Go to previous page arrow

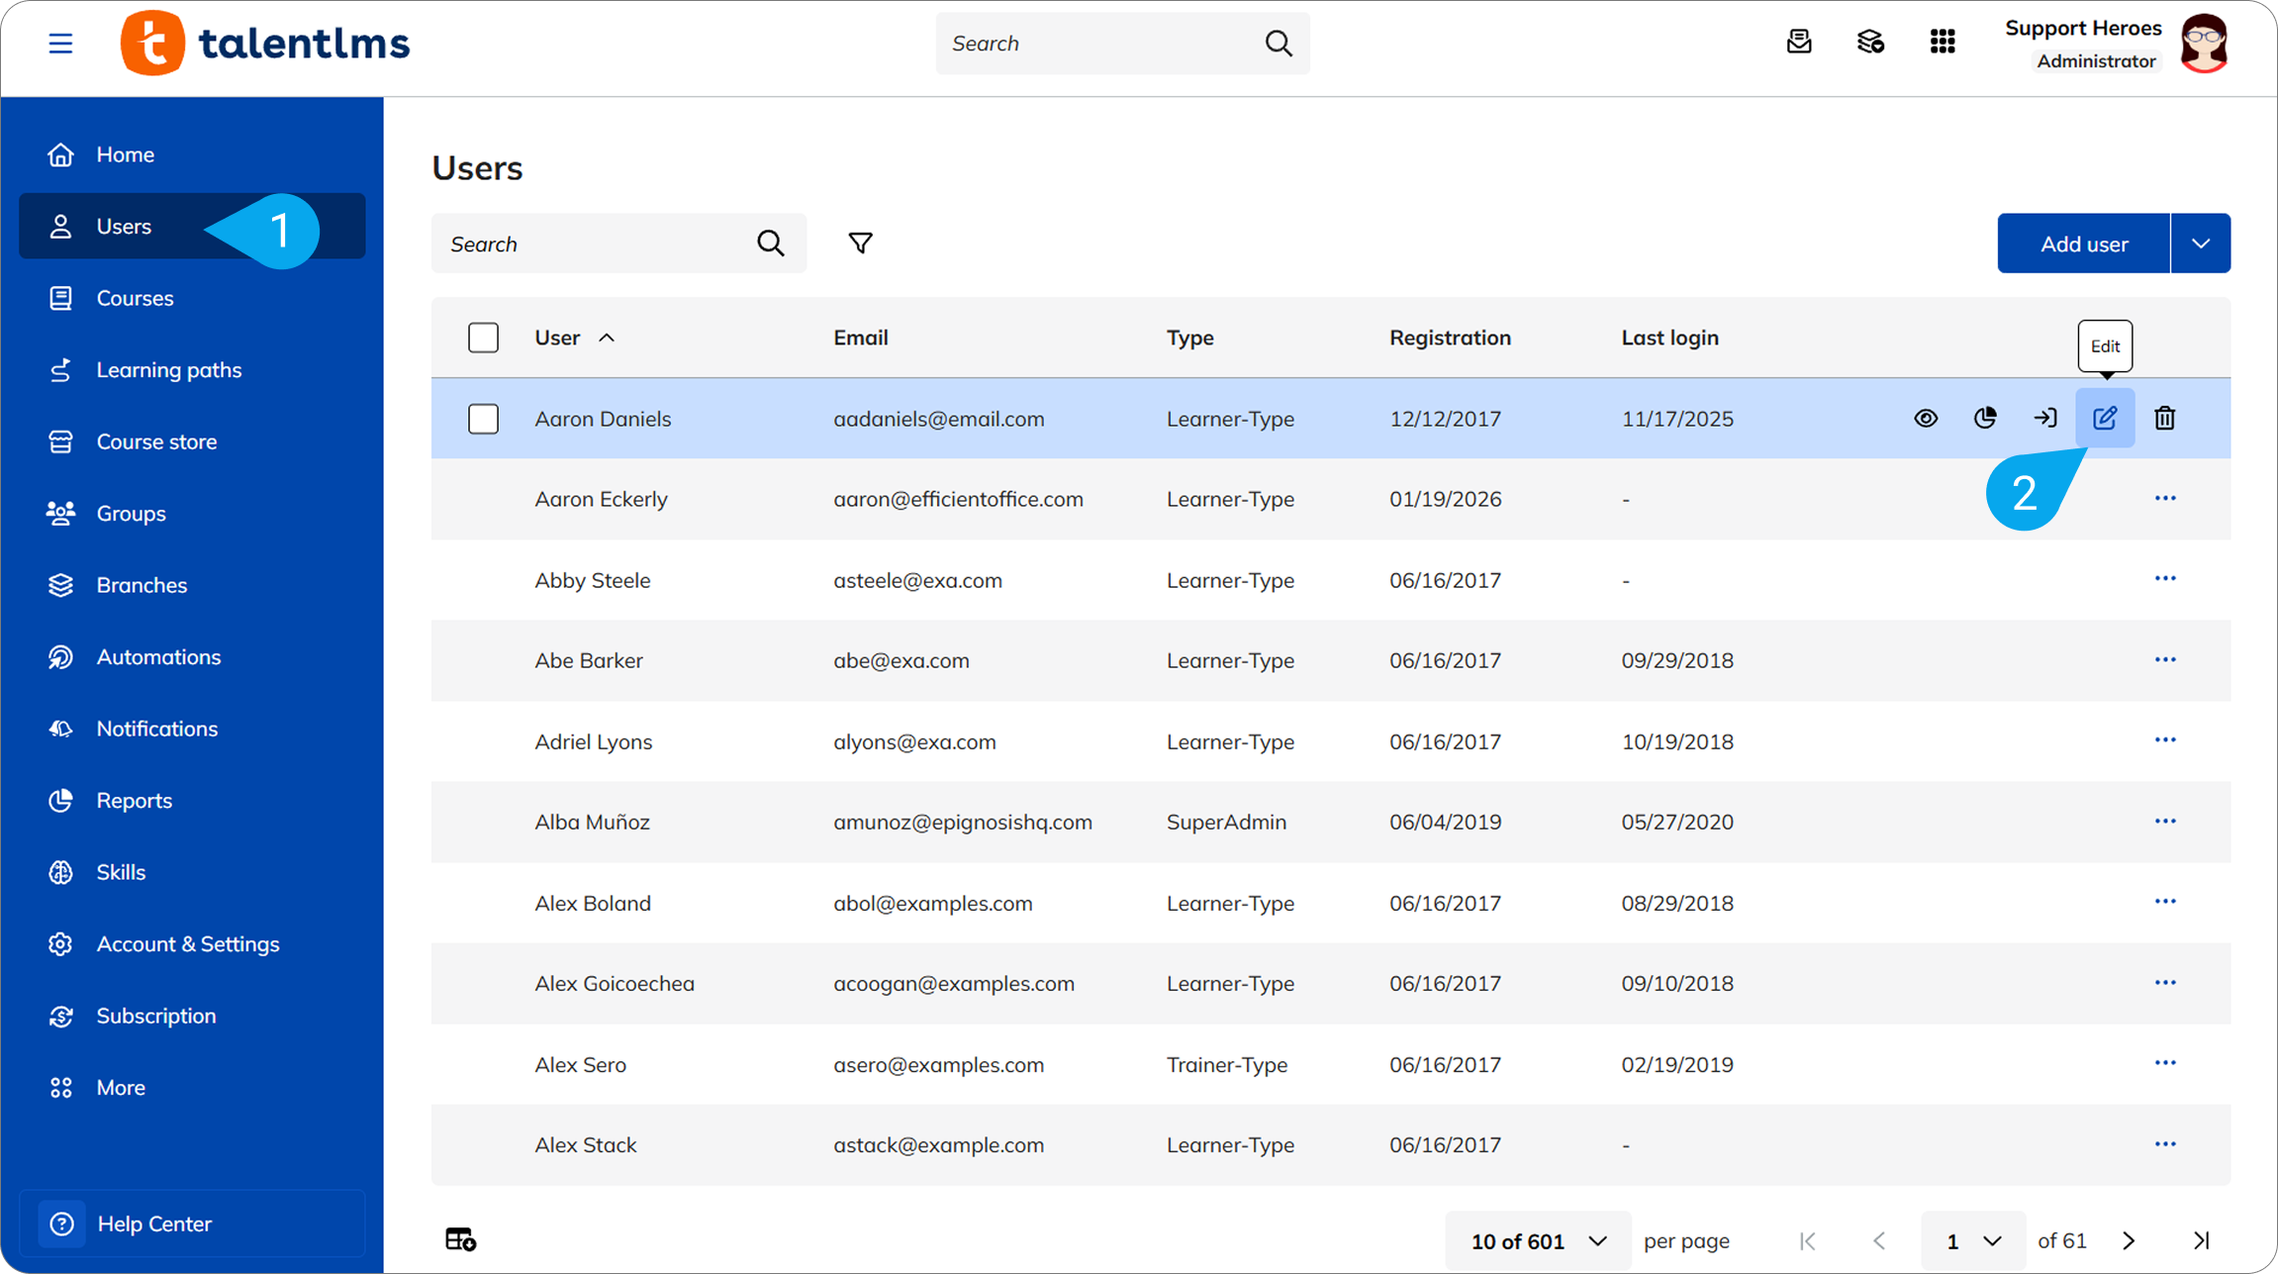coord(1879,1240)
